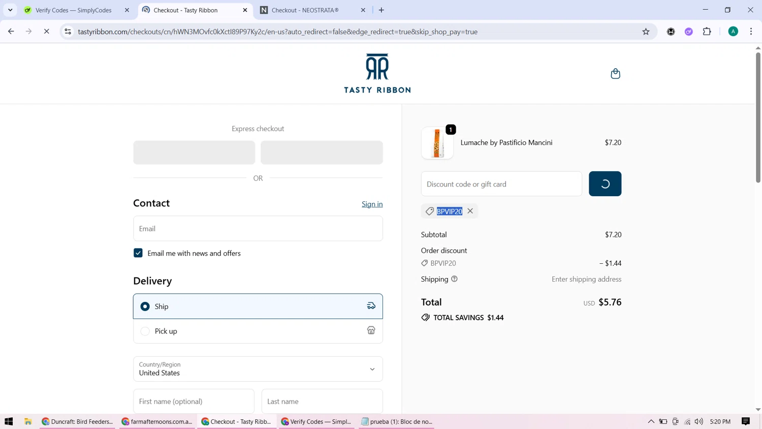Click the delivery truck icon in Ship option
762x429 pixels.
pyautogui.click(x=371, y=306)
